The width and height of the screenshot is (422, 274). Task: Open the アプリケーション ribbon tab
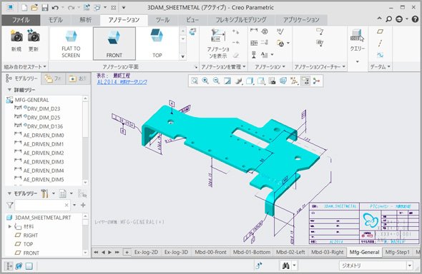(x=301, y=20)
